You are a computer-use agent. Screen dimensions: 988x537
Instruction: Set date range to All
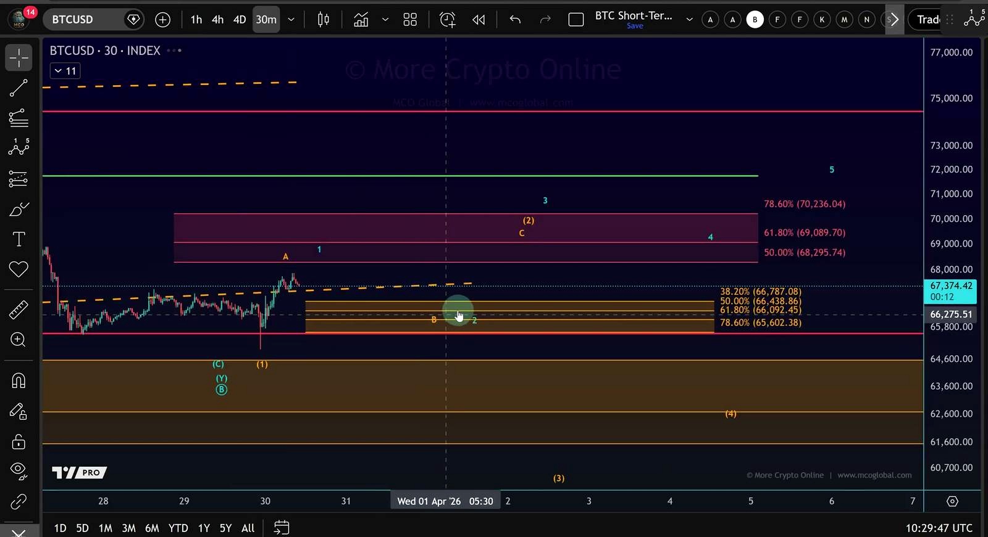coord(248,528)
